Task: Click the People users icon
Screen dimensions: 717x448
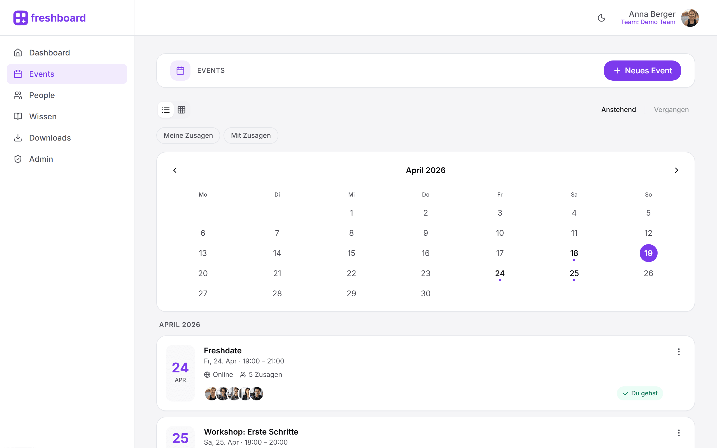Action: pyautogui.click(x=18, y=95)
